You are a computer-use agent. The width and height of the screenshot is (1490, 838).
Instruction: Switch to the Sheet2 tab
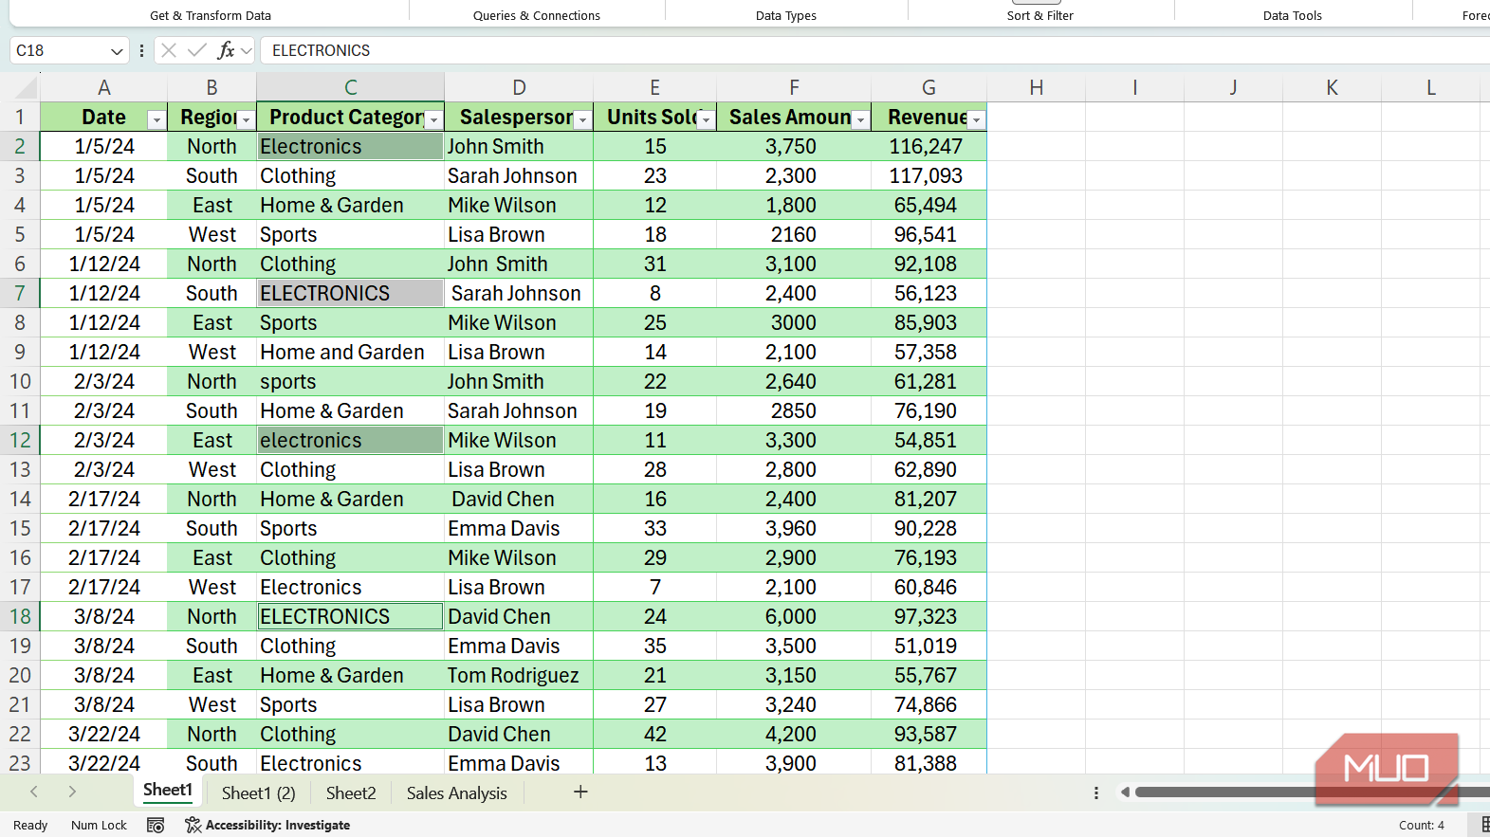[x=351, y=793]
